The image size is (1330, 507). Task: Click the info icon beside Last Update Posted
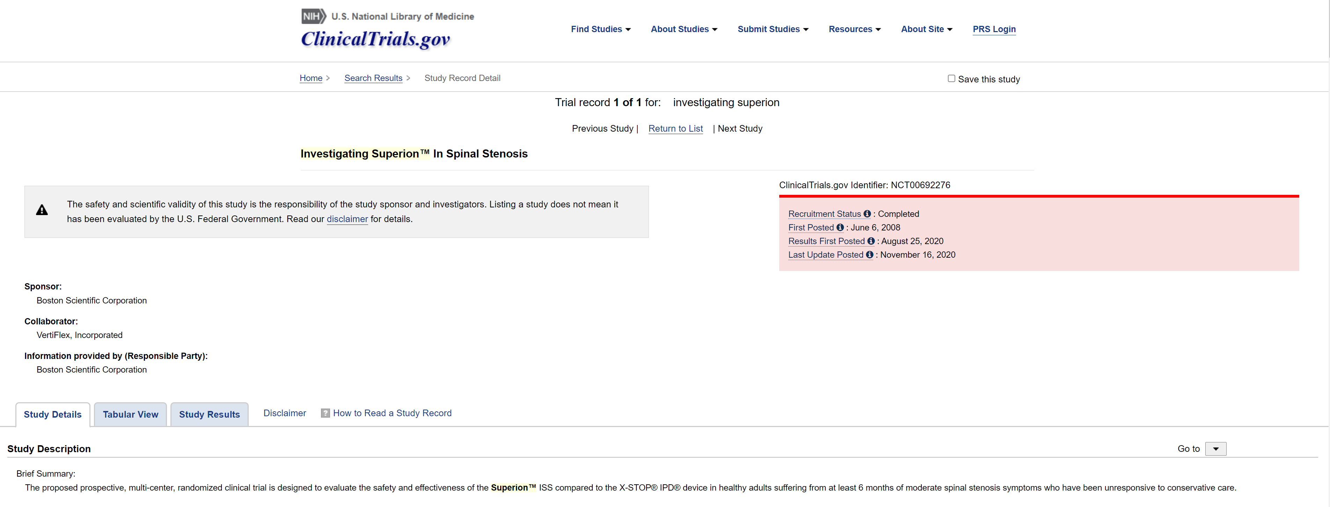click(x=869, y=255)
